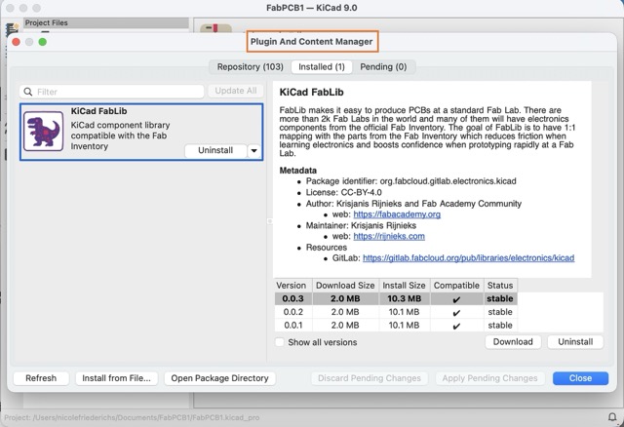
Task: Open the Pending (0) tab
Action: (383, 67)
